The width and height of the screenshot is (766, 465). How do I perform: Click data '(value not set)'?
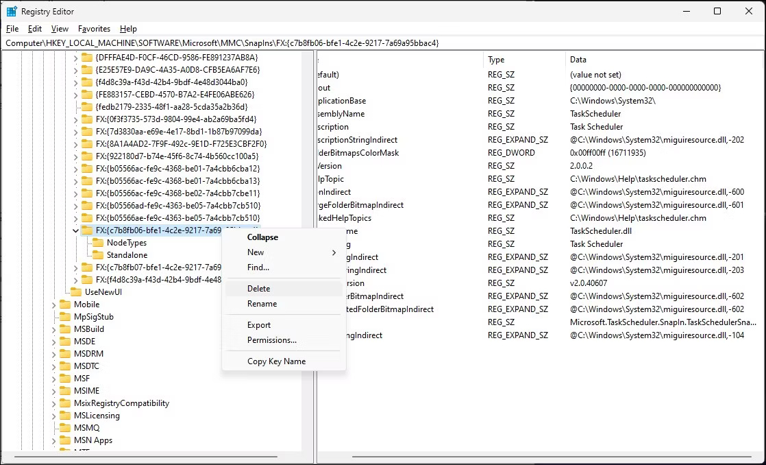[x=595, y=75]
